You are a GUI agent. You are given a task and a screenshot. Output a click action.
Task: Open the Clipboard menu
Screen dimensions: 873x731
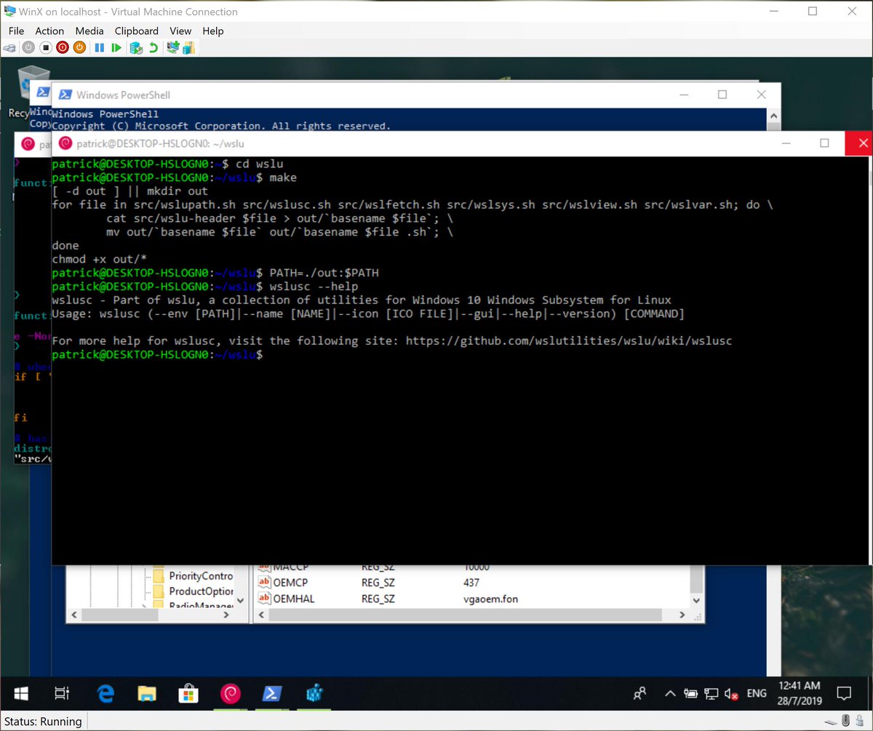[x=136, y=31]
